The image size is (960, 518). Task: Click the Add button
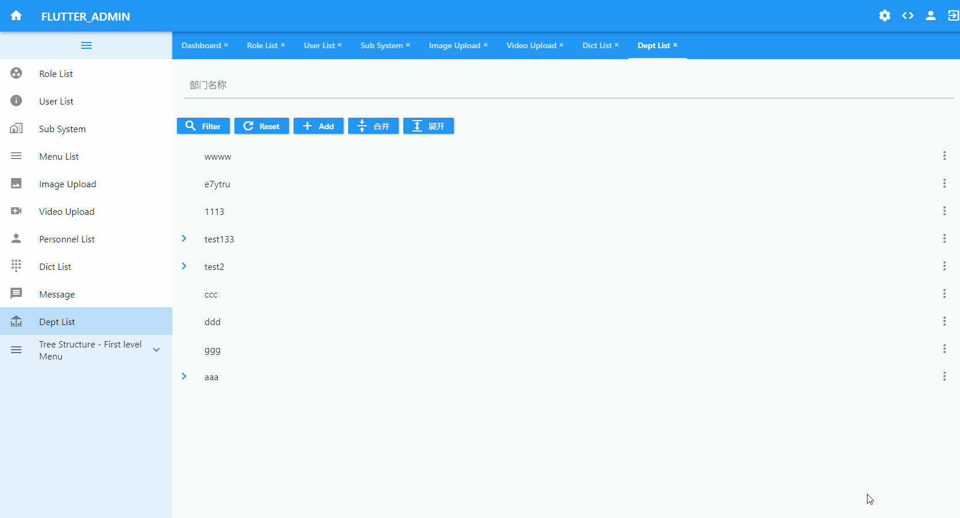pos(318,126)
